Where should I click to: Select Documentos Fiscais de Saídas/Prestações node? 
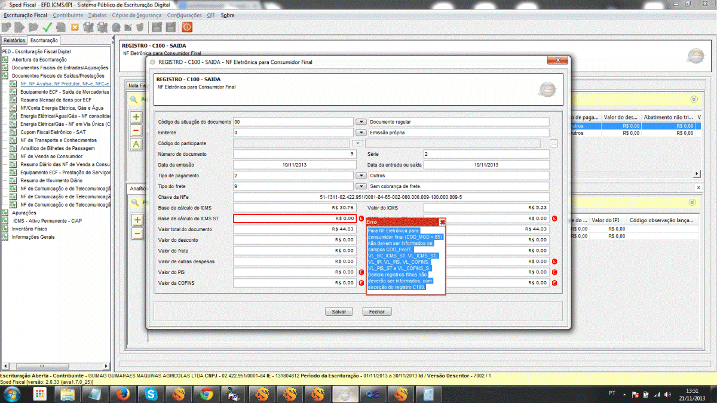pos(58,76)
